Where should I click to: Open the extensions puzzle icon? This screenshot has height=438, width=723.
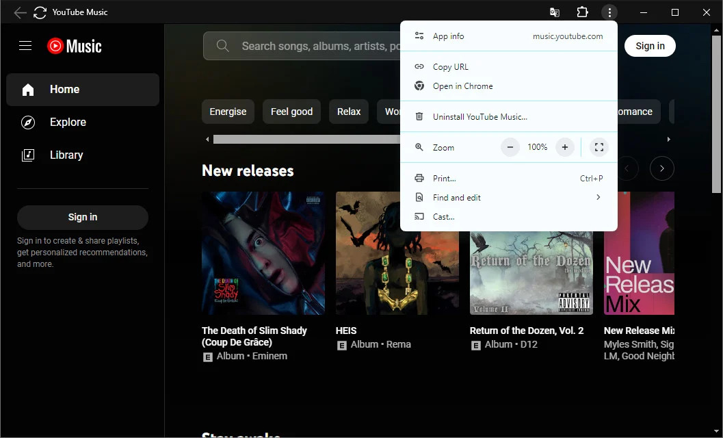[x=582, y=12]
